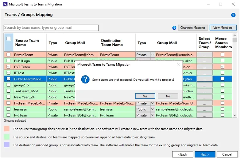Viewport: 240px width, 158px height.
Task: Click Select Team/Group ellipsis button for PrivateTeam
Action: pyautogui.click(x=205, y=55)
